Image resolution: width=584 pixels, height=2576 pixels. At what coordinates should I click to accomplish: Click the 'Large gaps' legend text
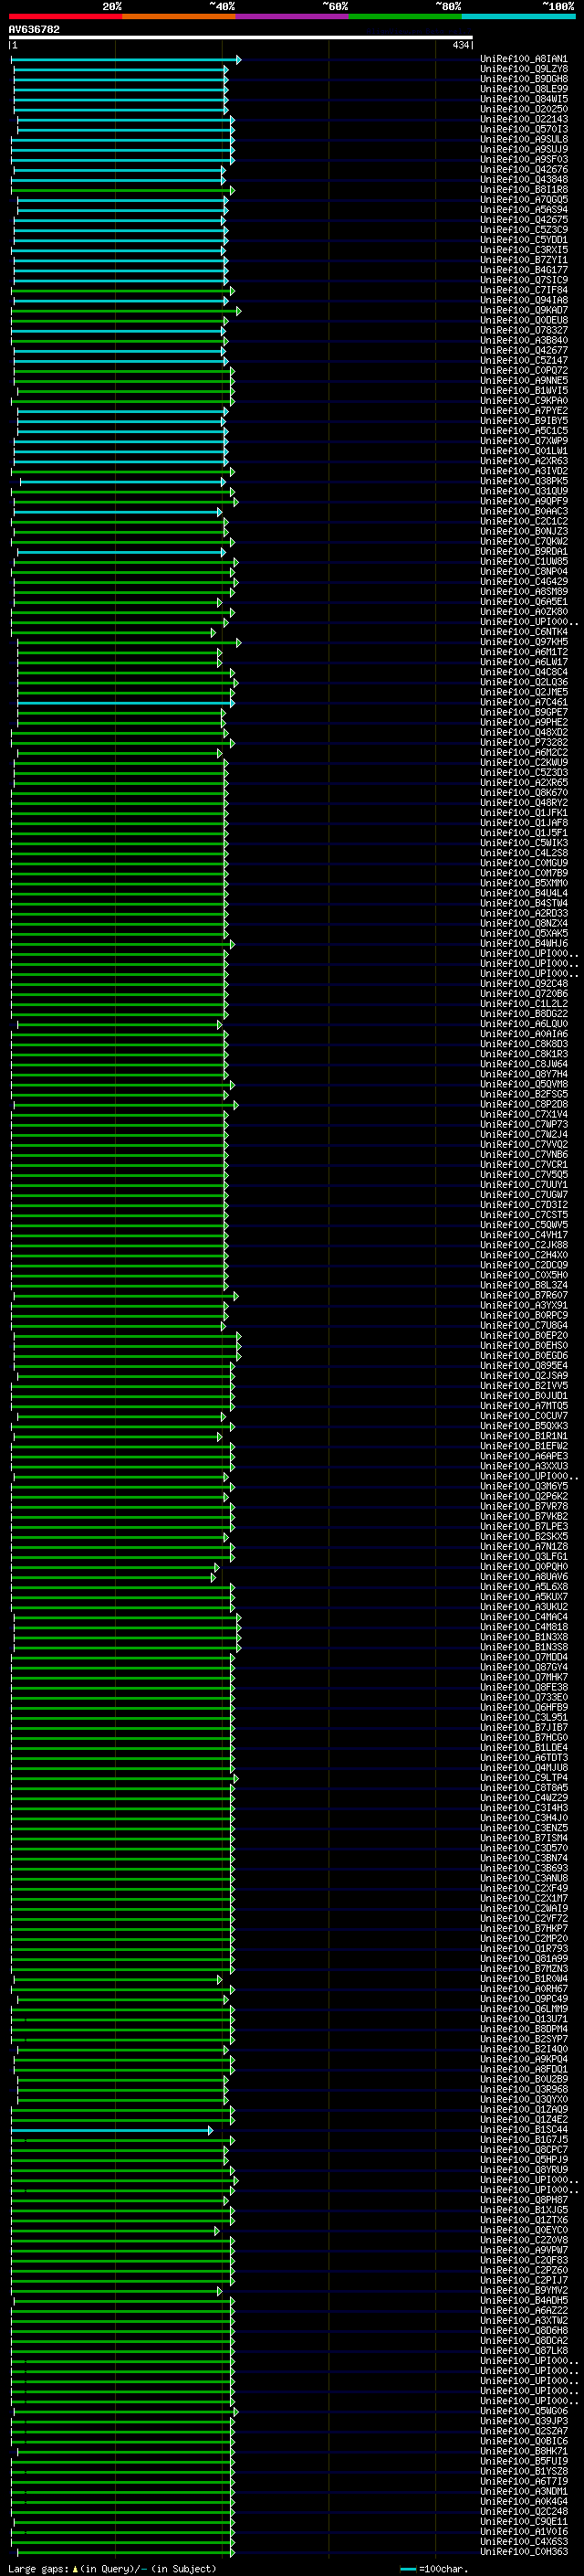112,2569
